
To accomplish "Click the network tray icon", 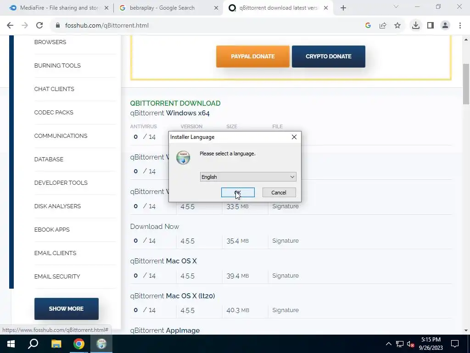I will pos(400,344).
